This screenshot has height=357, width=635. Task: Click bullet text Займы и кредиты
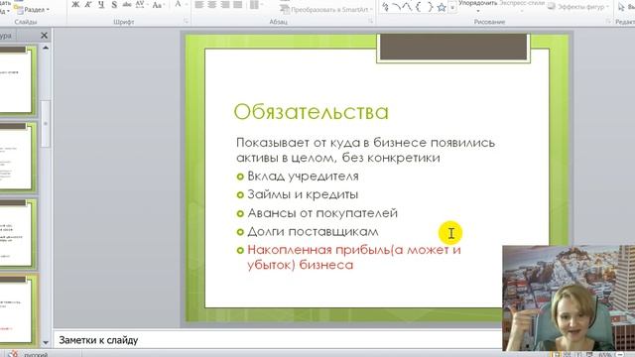point(303,194)
